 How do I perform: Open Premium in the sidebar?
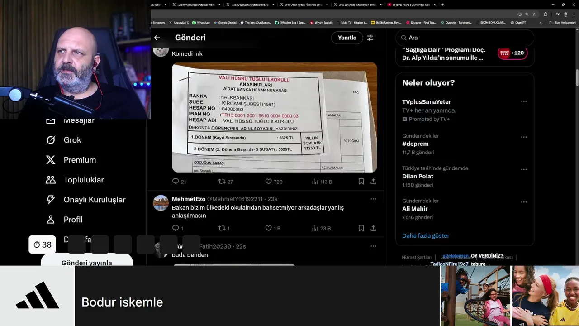tap(71, 160)
